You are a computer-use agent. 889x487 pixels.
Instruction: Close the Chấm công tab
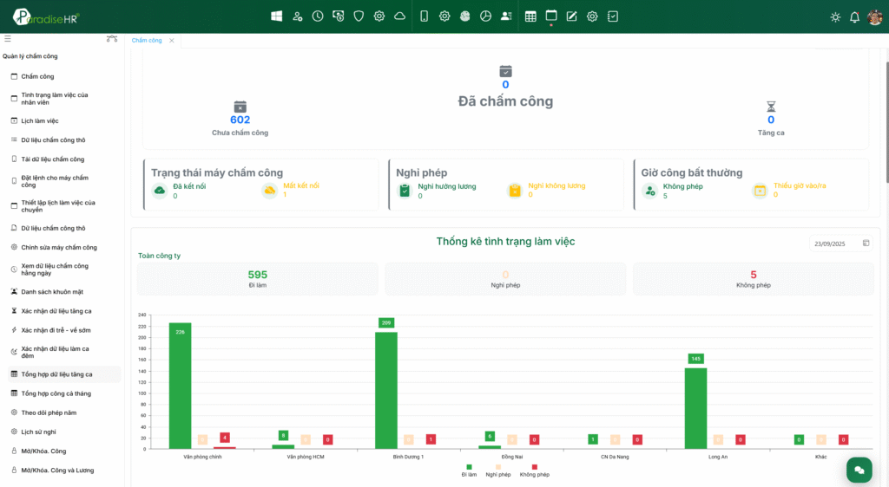tap(171, 41)
